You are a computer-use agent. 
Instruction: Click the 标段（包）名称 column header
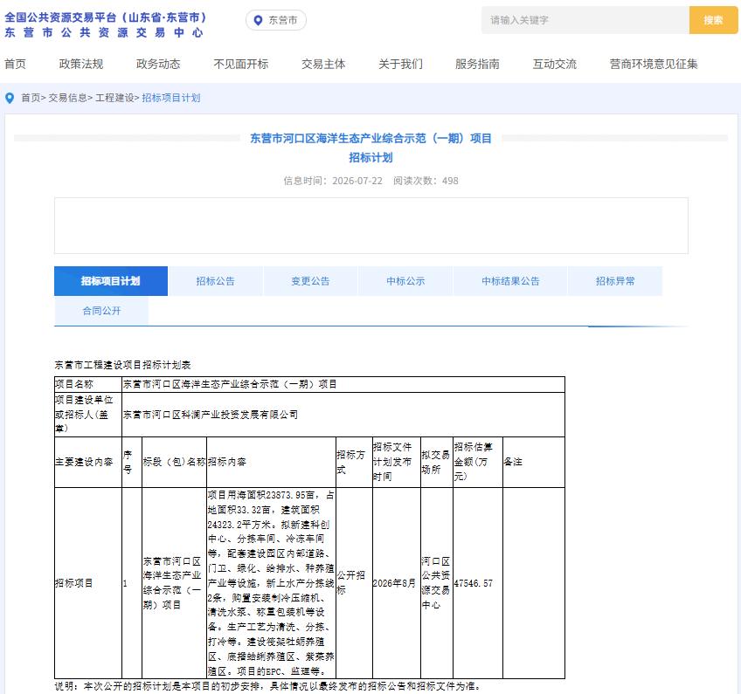pos(175,462)
